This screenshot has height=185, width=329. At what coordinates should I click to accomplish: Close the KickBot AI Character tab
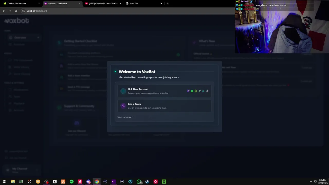pyautogui.click(x=39, y=4)
